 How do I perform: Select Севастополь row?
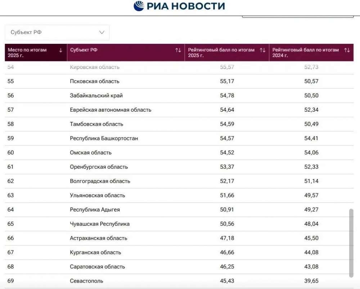click(x=179, y=281)
